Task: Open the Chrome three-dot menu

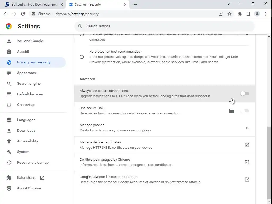Action: (x=266, y=14)
